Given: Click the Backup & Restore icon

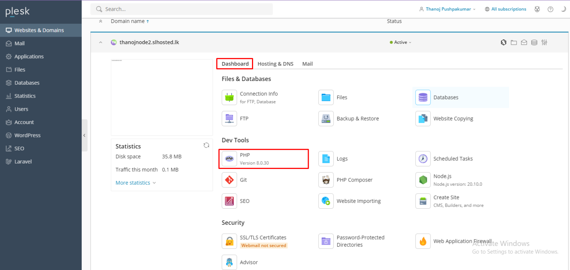Looking at the screenshot, I should pos(326,119).
